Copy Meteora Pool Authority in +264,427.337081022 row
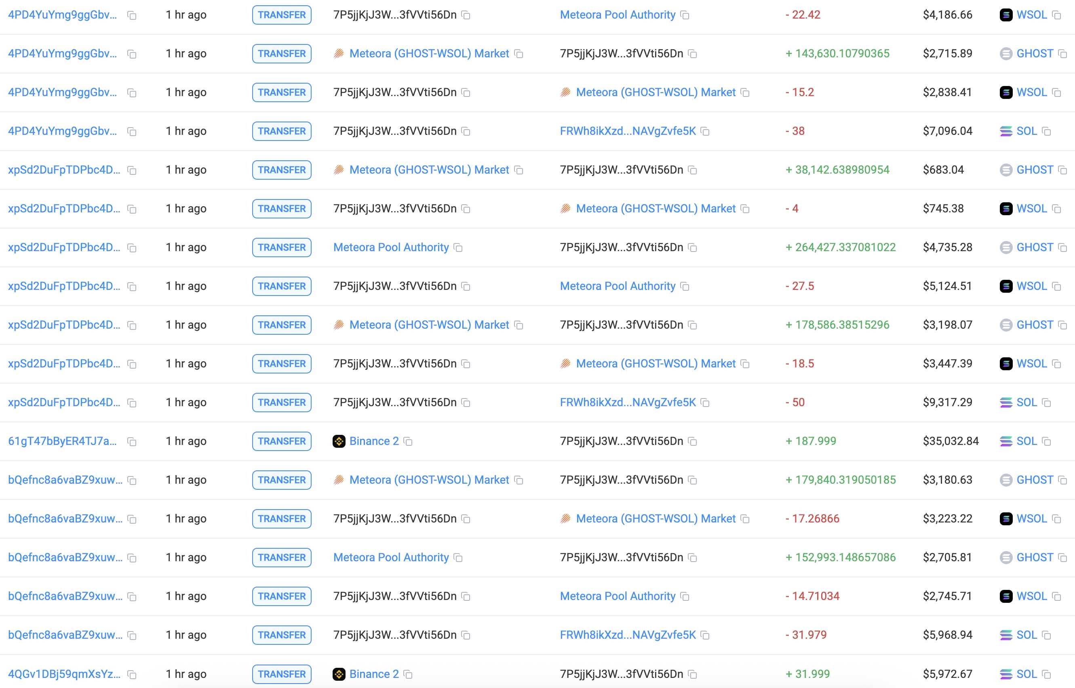This screenshot has height=688, width=1075. [458, 248]
